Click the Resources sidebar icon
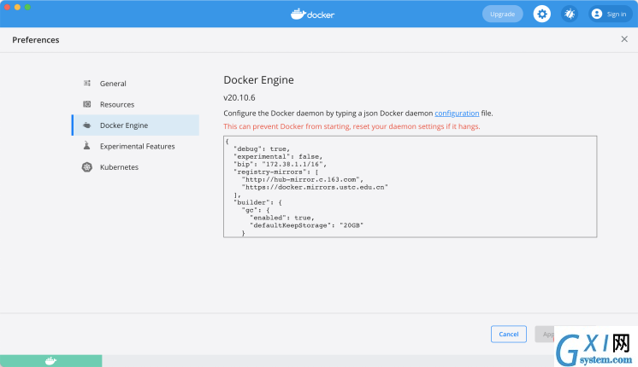The height and width of the screenshot is (367, 638). [87, 104]
